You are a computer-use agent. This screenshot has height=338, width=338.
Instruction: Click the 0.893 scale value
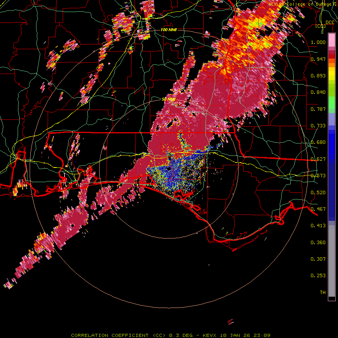click(x=318, y=75)
